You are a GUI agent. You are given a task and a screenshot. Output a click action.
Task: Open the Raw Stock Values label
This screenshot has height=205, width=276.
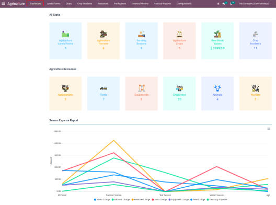tap(217, 42)
